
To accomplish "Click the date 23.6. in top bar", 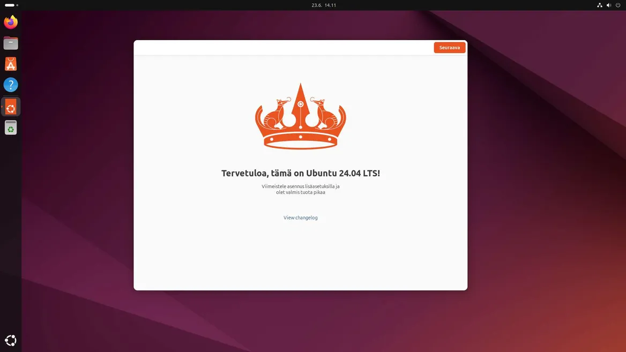I will tap(316, 5).
